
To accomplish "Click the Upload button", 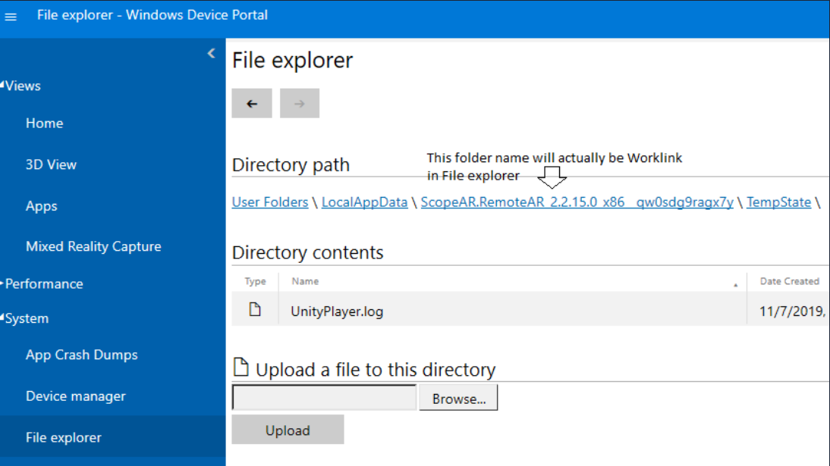I will (288, 430).
